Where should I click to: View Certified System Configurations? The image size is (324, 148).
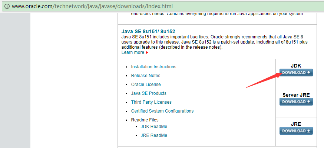point(162,111)
